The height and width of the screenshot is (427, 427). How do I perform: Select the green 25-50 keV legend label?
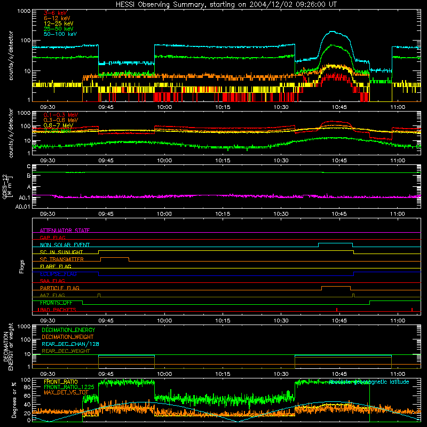point(59,29)
